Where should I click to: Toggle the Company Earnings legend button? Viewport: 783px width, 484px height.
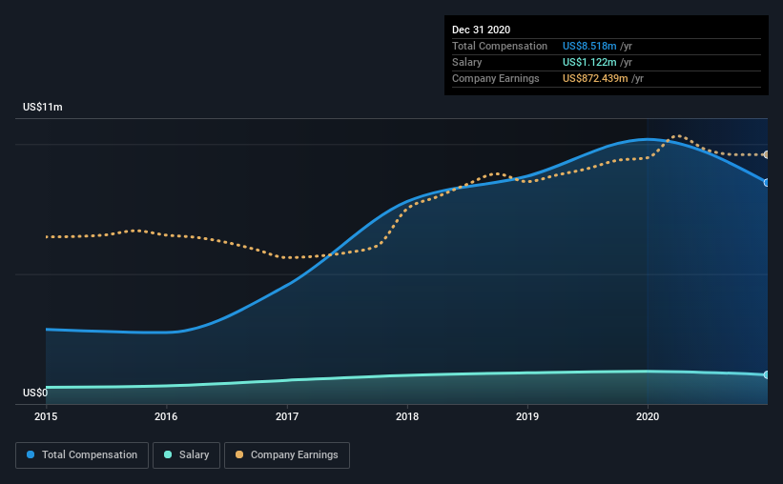287,455
